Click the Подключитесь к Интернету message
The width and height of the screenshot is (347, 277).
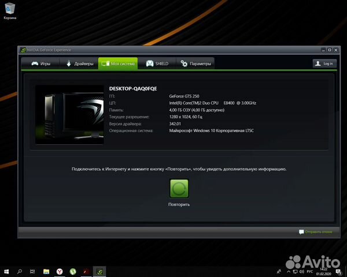click(x=179, y=169)
